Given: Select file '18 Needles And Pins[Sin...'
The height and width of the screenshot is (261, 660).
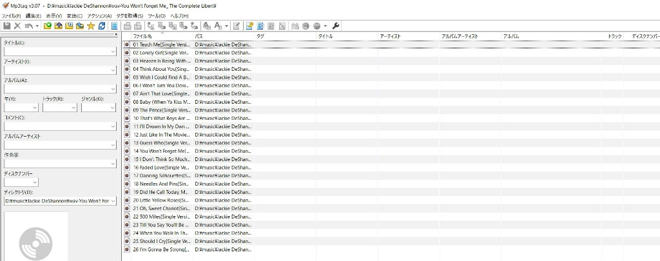Looking at the screenshot, I should click(162, 184).
